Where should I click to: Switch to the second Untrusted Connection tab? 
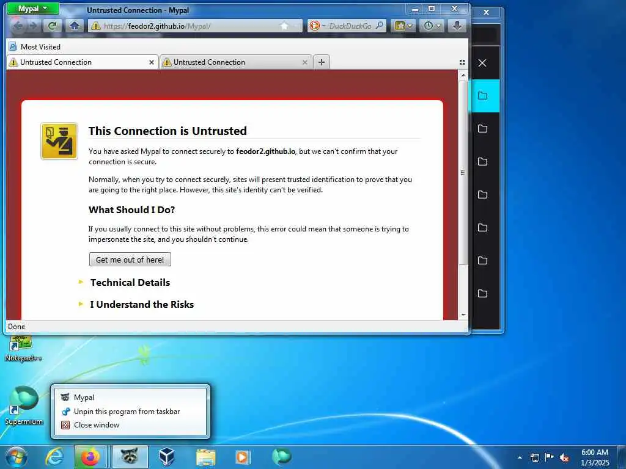pos(235,62)
